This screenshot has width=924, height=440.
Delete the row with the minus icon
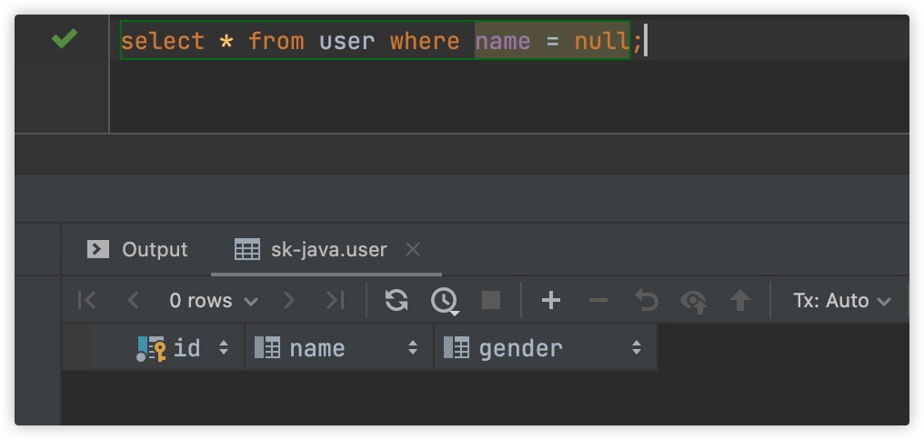click(x=598, y=301)
